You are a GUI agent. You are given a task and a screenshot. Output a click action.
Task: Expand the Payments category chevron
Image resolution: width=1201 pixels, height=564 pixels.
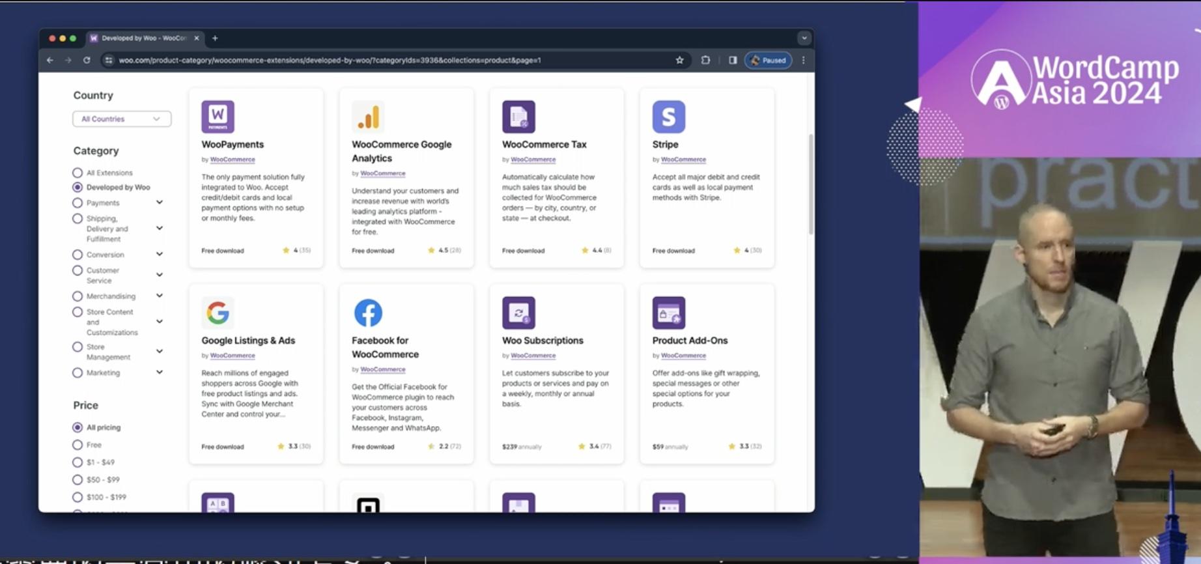point(160,203)
